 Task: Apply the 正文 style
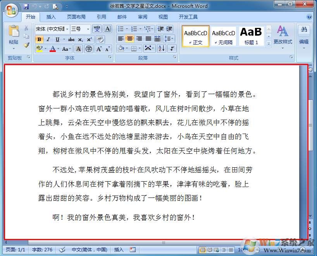click(195, 36)
